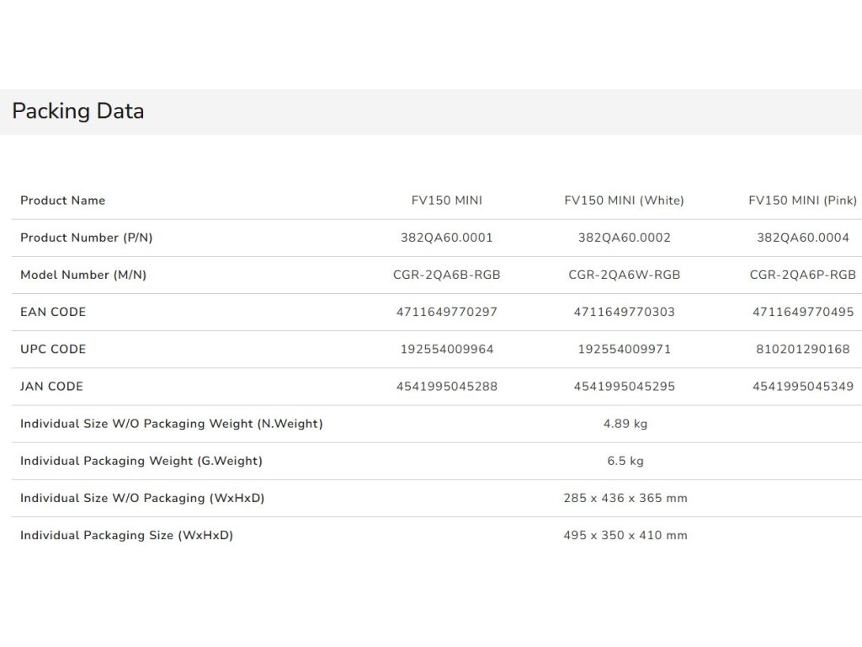
Task: Select the 495 x 350 x 410 mm packaging size
Action: (x=625, y=535)
